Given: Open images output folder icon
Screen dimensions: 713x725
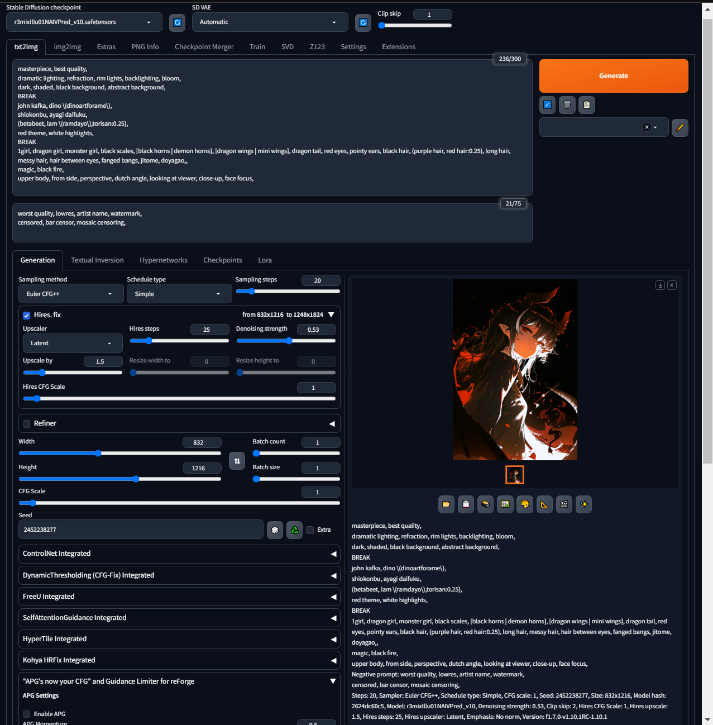Looking at the screenshot, I should pos(446,504).
